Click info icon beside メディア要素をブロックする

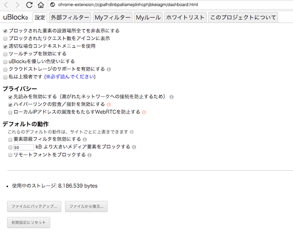click(x=134, y=147)
